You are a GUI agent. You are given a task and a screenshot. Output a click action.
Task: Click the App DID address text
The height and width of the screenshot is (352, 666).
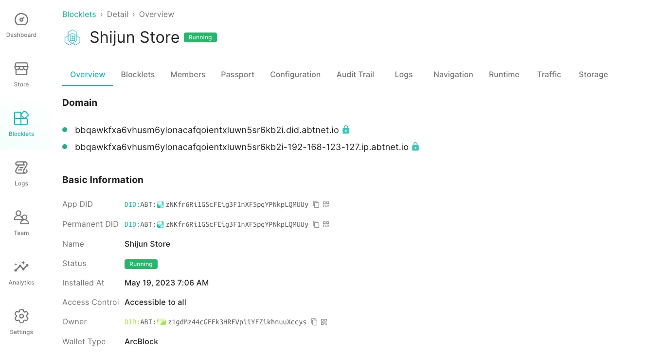[237, 204]
